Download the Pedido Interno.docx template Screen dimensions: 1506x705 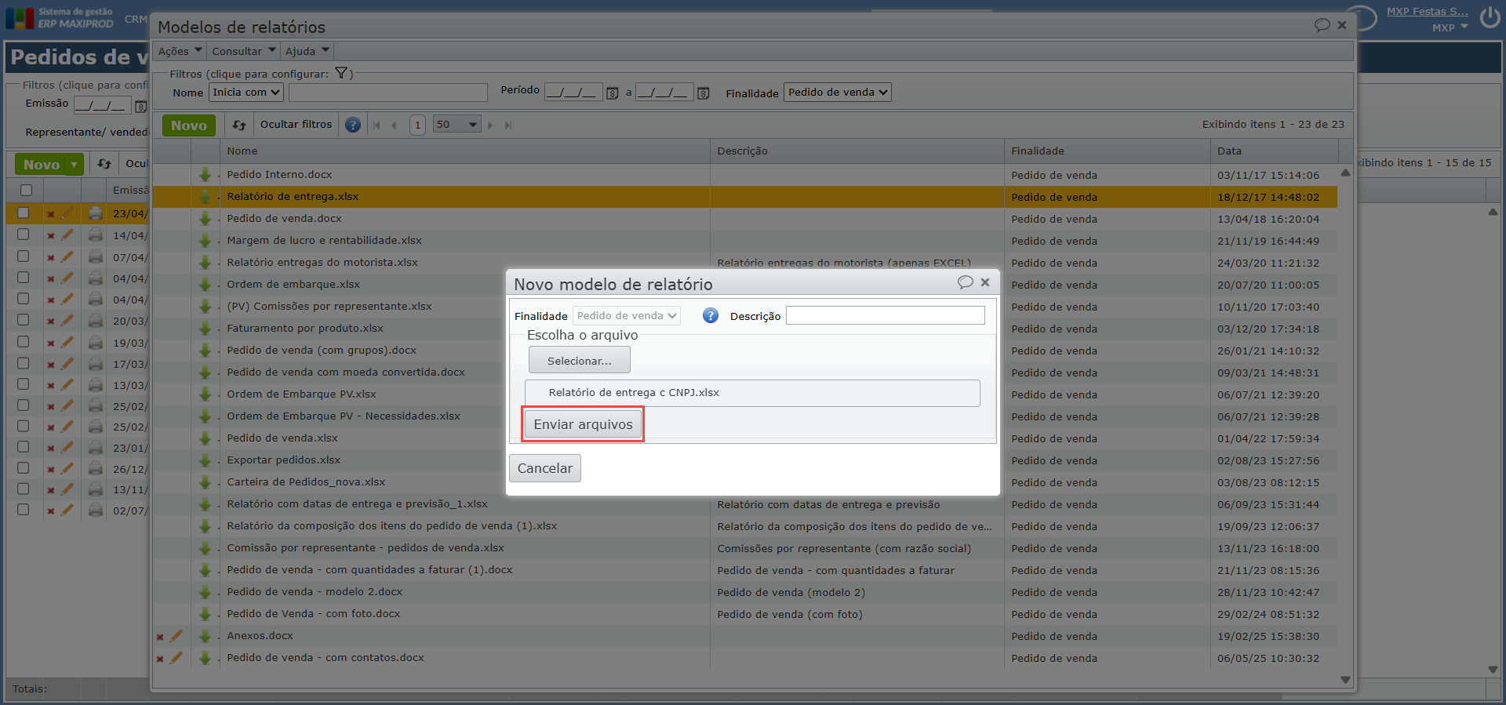205,175
